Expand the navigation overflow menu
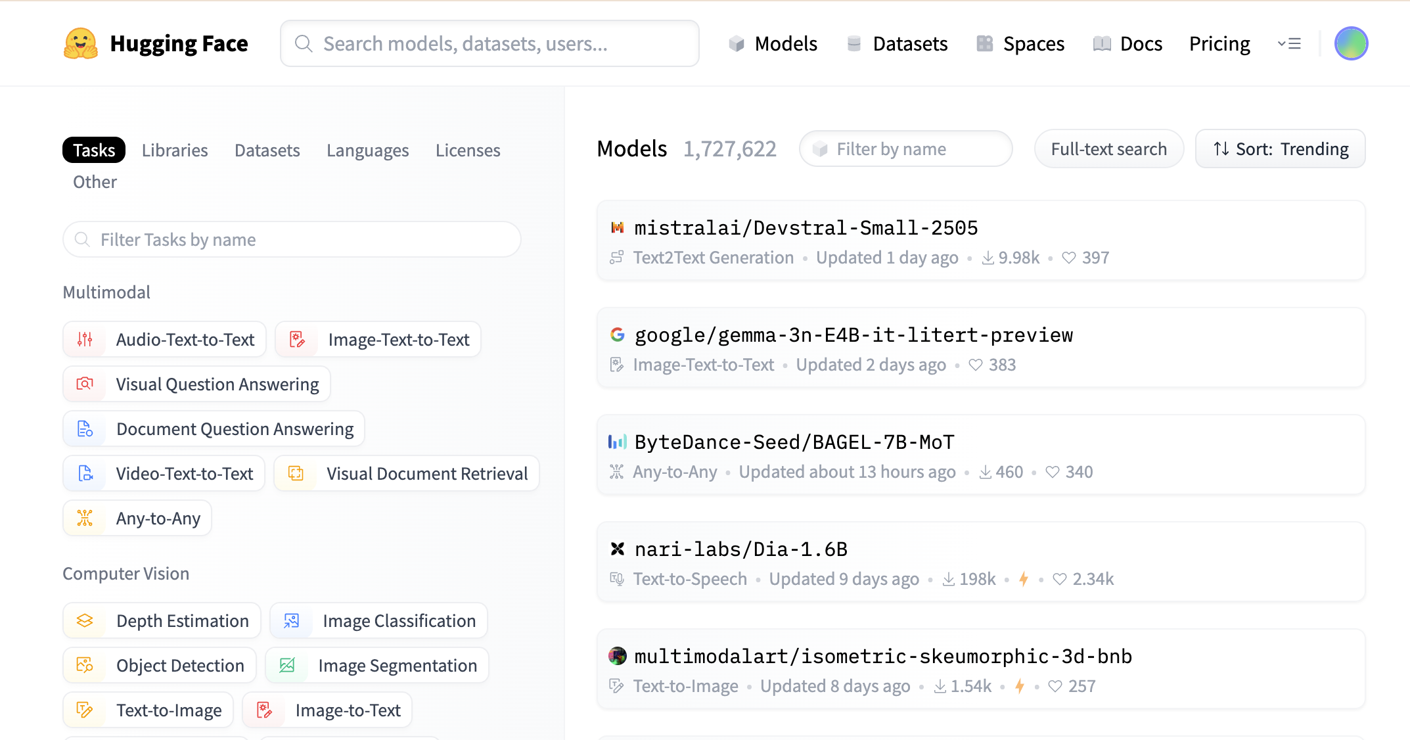 pos(1289,43)
